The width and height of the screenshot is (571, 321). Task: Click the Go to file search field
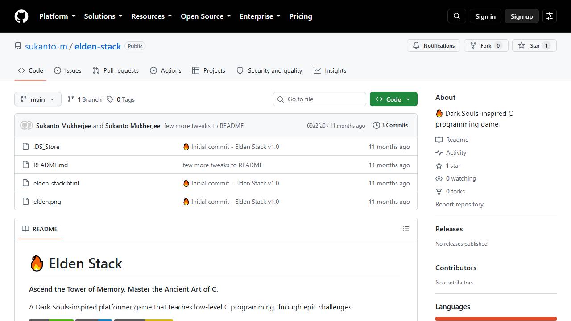point(319,99)
